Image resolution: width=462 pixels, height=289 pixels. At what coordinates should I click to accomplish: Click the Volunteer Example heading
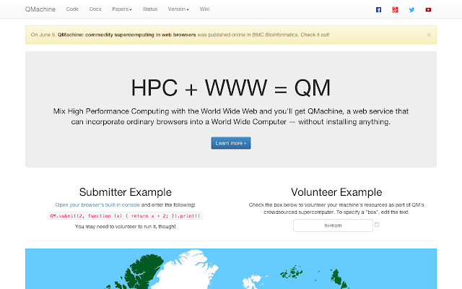pos(336,192)
